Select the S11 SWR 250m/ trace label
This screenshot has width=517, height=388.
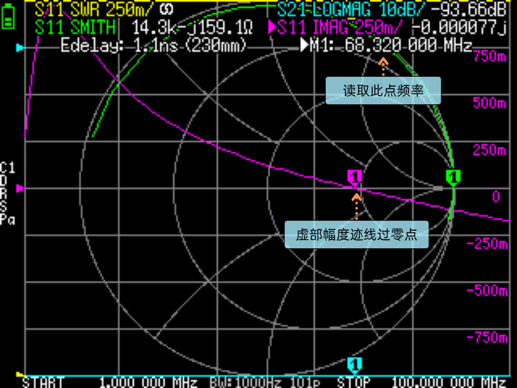point(94,9)
